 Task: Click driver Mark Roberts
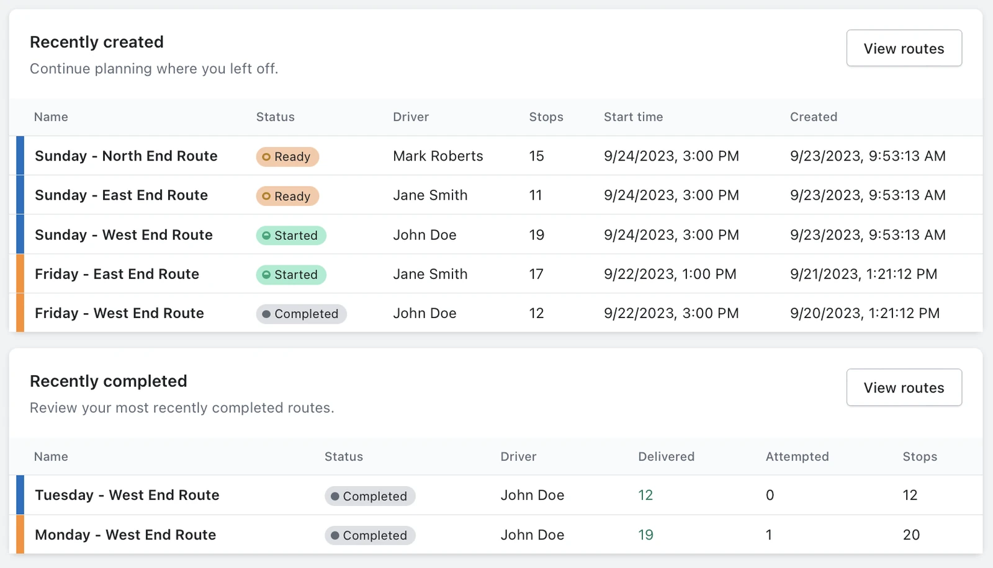point(438,156)
